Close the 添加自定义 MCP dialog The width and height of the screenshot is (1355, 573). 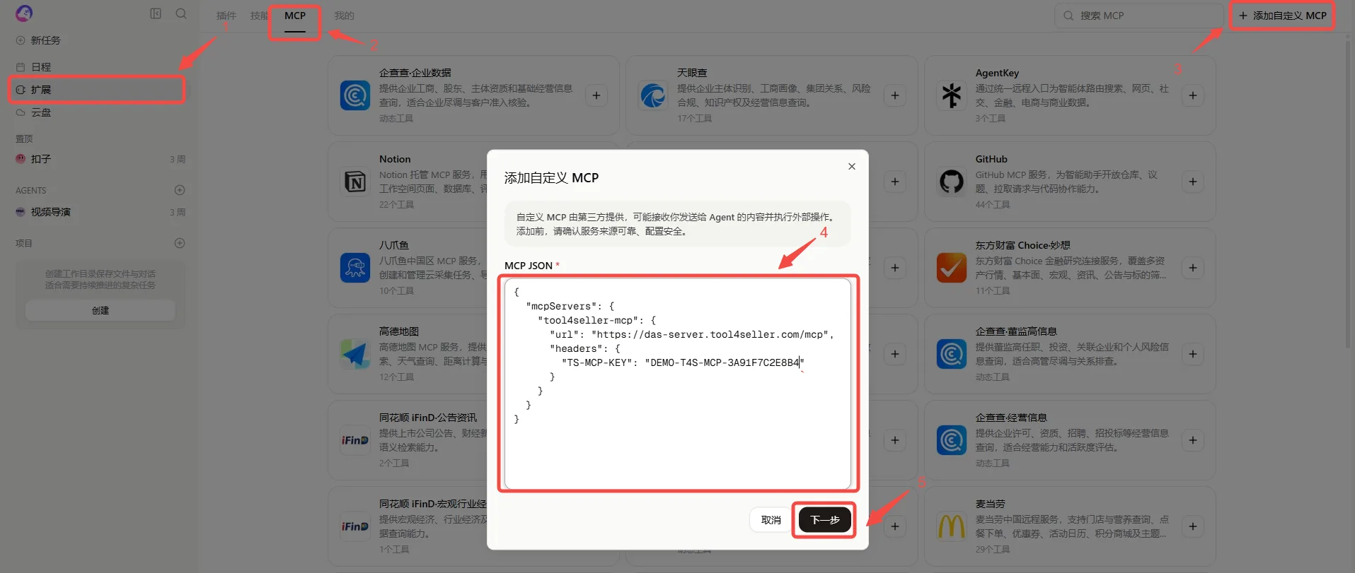point(852,167)
